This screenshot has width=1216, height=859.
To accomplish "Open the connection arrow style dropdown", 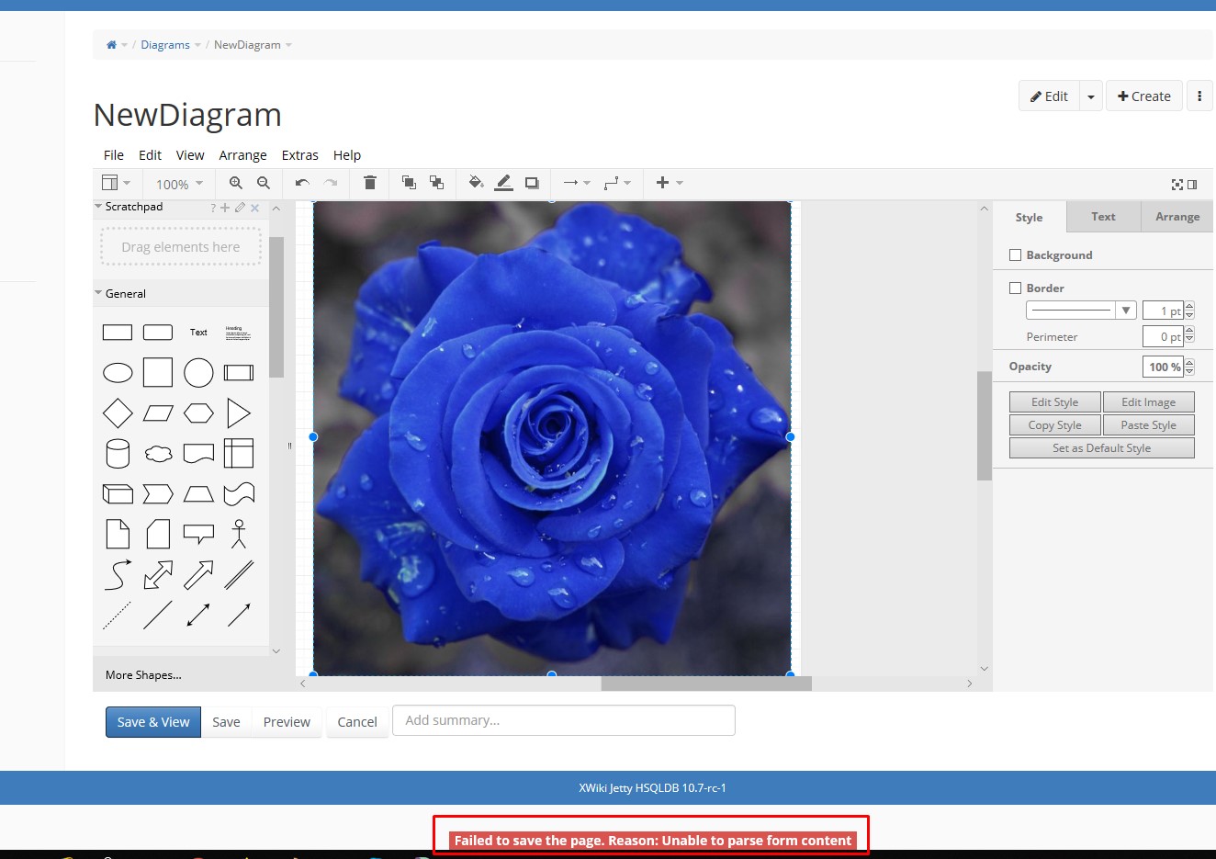I will 577,183.
